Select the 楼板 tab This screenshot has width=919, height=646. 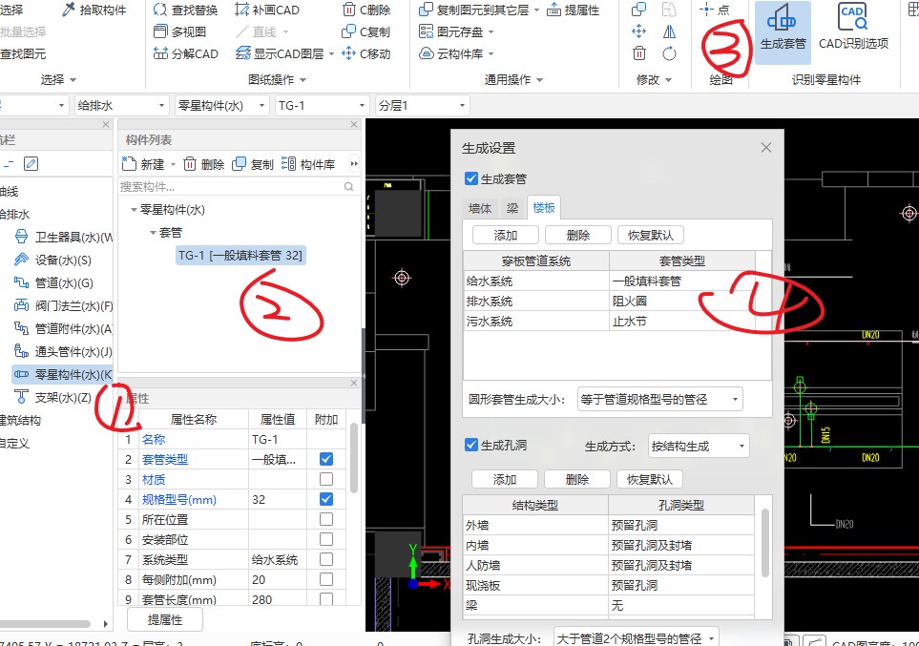coord(544,207)
